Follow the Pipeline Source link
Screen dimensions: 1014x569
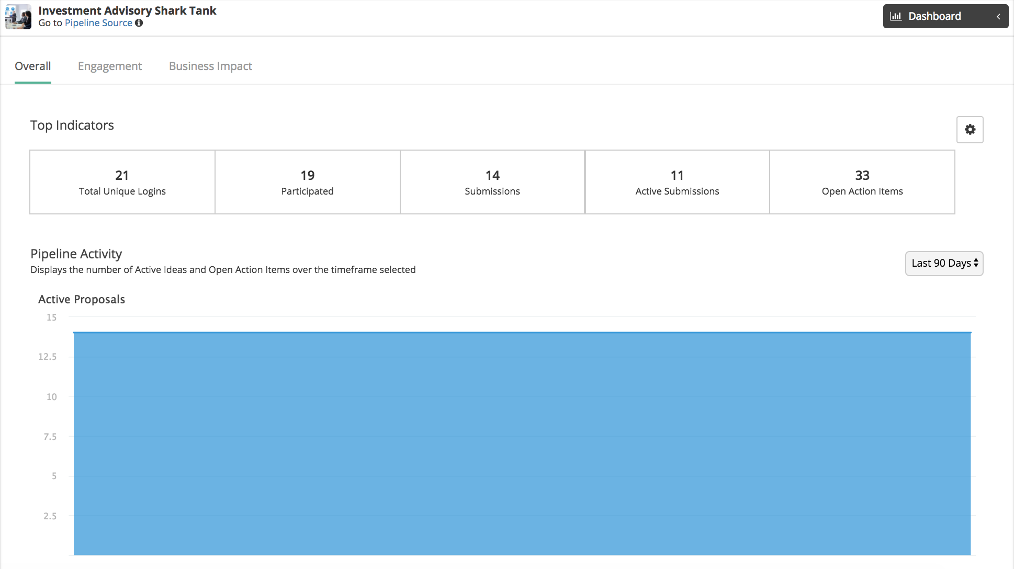(98, 23)
